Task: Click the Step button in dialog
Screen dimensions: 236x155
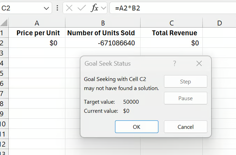Action: 185,81
